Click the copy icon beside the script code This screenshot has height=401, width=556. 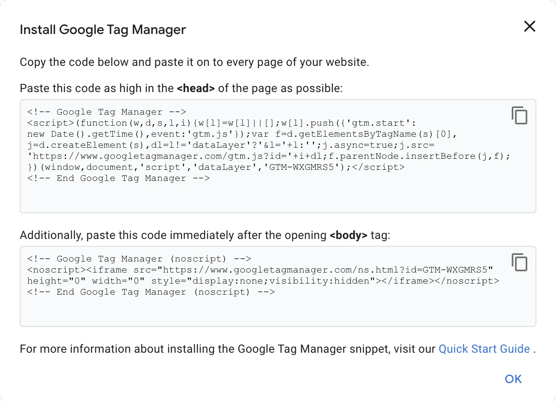[520, 115]
